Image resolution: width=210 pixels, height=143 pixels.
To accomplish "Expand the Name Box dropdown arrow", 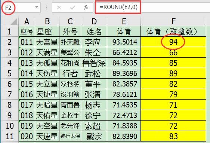I will [37, 7].
